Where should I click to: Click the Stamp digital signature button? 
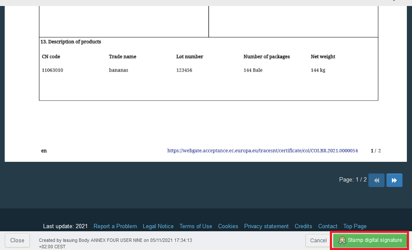pyautogui.click(x=370, y=240)
